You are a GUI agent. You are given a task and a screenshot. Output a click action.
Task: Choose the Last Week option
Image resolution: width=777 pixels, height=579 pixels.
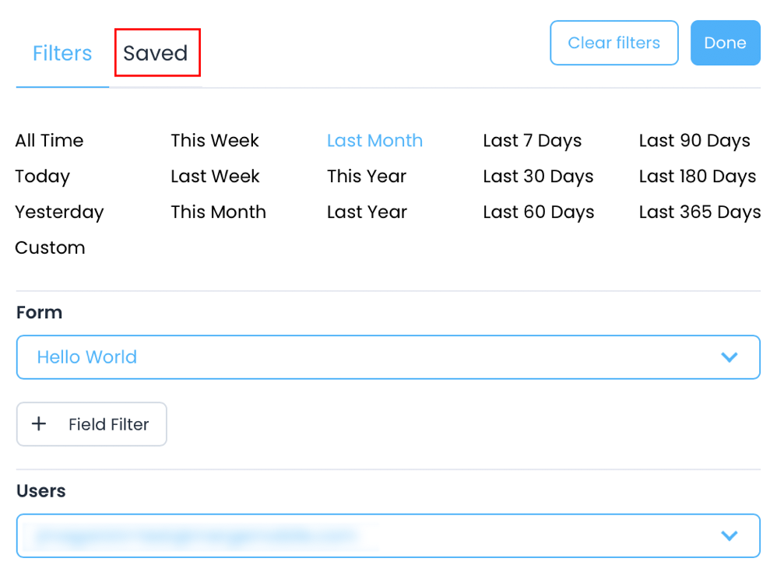pos(215,177)
